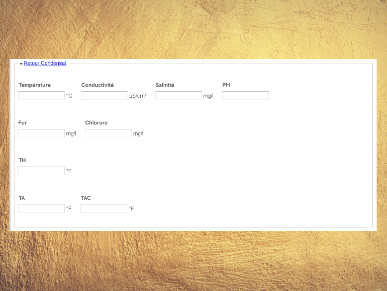Viewport: 387px width, 291px height.
Task: Select the mg/l unit beside Chlorure
Action: click(x=138, y=134)
